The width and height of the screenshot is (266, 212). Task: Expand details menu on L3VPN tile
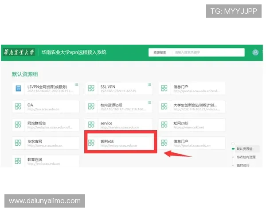point(76,84)
